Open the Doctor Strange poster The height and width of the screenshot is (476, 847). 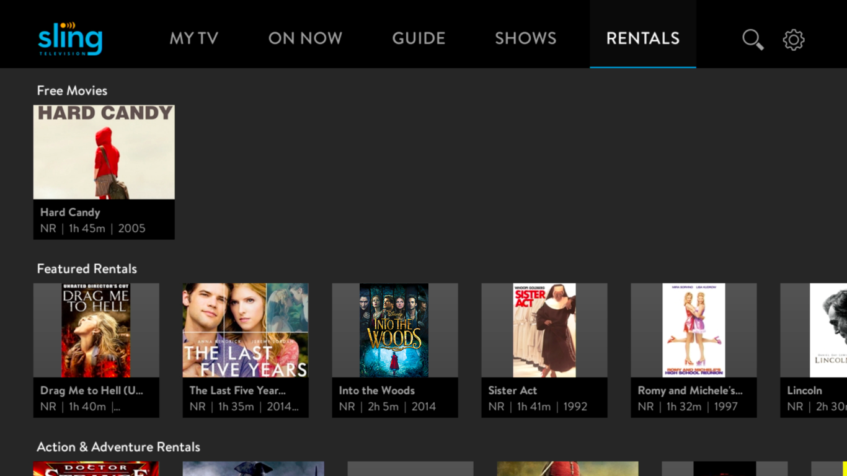pos(96,469)
